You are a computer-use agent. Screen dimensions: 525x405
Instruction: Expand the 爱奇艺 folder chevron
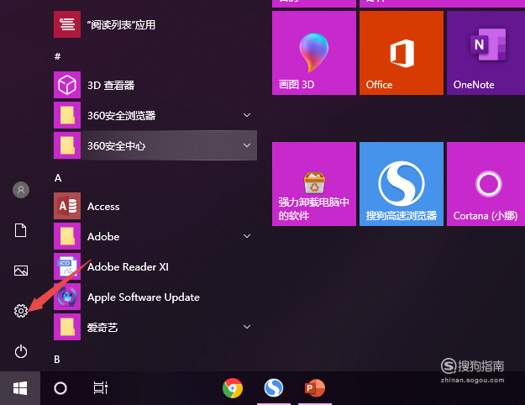pos(247,327)
